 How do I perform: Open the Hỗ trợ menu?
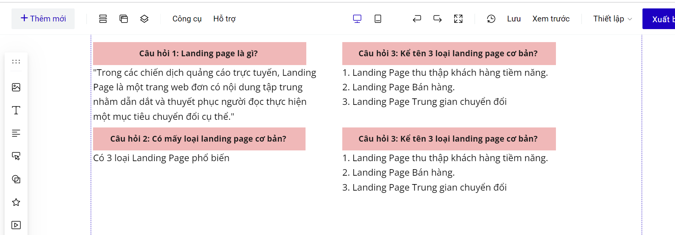pyautogui.click(x=224, y=19)
